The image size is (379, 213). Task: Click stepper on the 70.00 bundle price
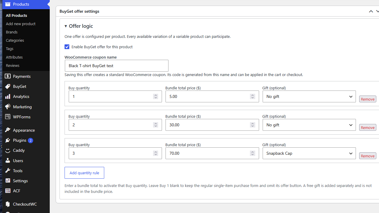pyautogui.click(x=252, y=153)
